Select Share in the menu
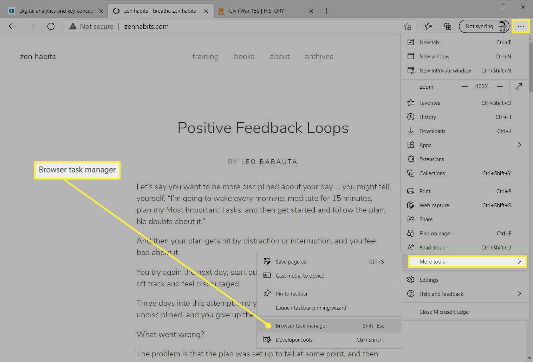This screenshot has height=362, width=533. coord(464,219)
